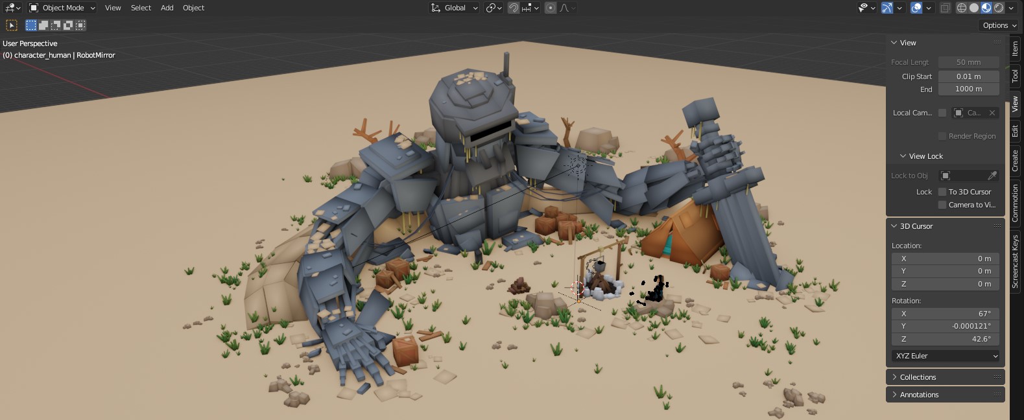Viewport: 1024px width, 420px height.
Task: Check Lock To 3D Cursor
Action: tap(942, 192)
